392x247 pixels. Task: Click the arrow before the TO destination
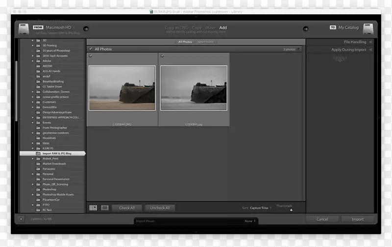(306, 28)
